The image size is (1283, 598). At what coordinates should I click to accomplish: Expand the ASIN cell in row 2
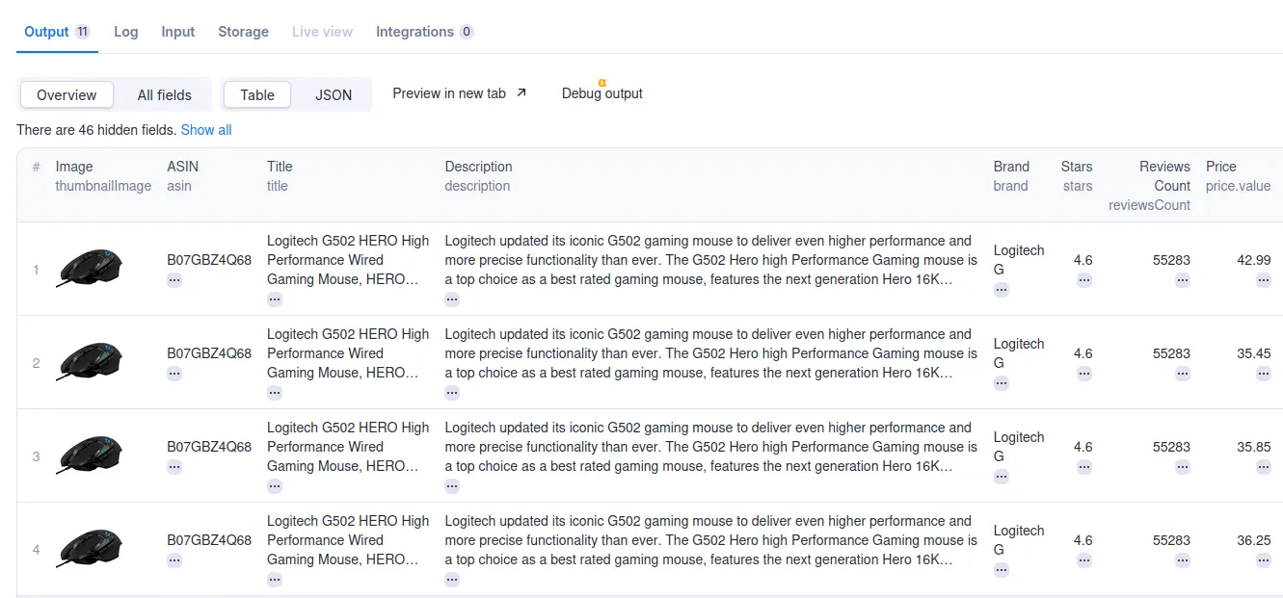[x=174, y=374]
